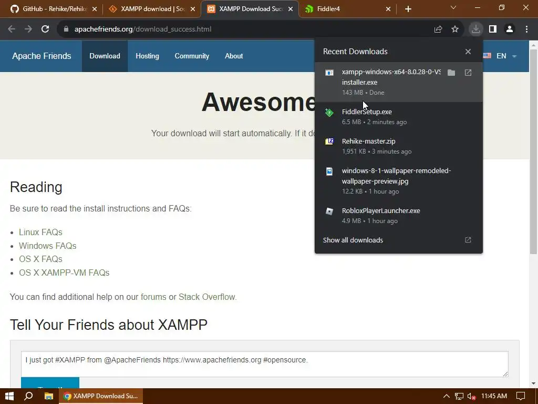Screen dimensions: 538x404
Task: Open Windows Start menu
Action: pyautogui.click(x=9, y=396)
